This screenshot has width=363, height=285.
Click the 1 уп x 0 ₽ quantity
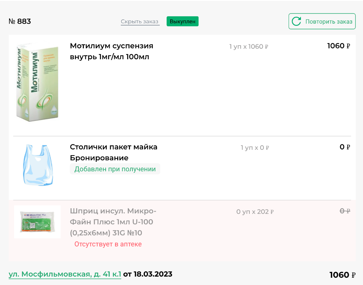coord(254,148)
